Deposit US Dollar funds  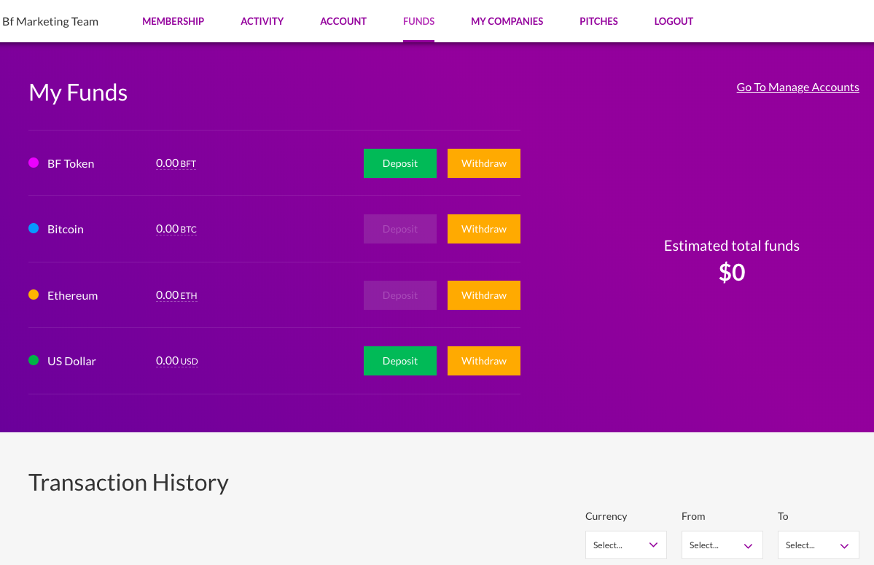pyautogui.click(x=399, y=361)
